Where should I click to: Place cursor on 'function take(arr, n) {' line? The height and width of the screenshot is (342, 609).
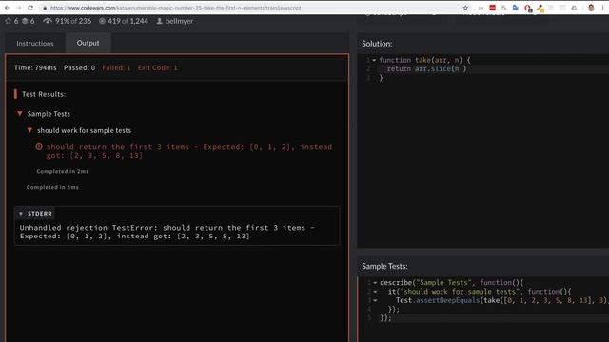tap(425, 60)
